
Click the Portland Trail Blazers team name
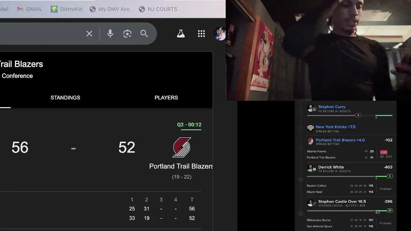(x=181, y=166)
